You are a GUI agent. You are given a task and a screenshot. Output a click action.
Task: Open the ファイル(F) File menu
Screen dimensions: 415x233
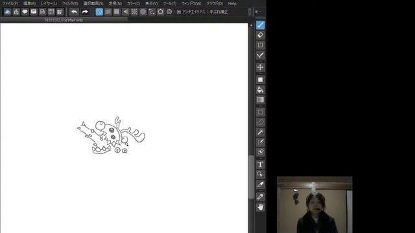[x=10, y=3]
